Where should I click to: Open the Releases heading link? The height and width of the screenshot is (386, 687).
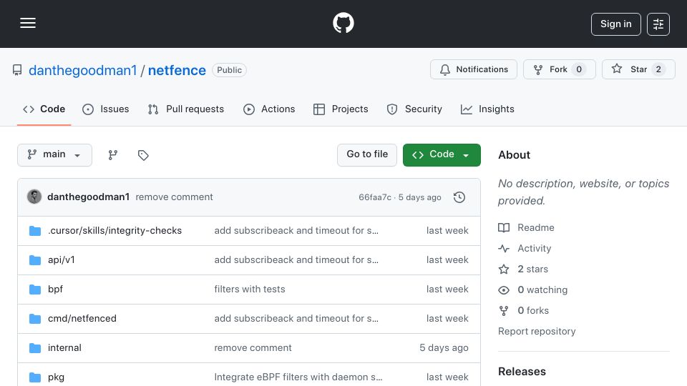click(x=522, y=372)
